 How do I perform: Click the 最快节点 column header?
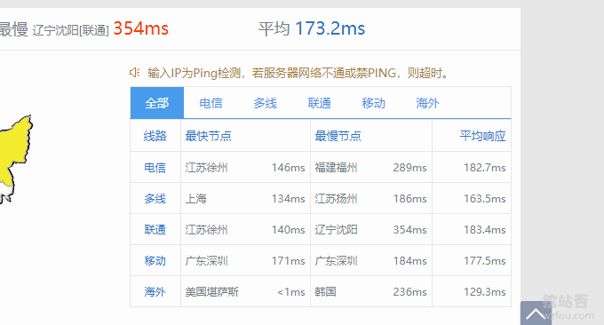click(209, 136)
